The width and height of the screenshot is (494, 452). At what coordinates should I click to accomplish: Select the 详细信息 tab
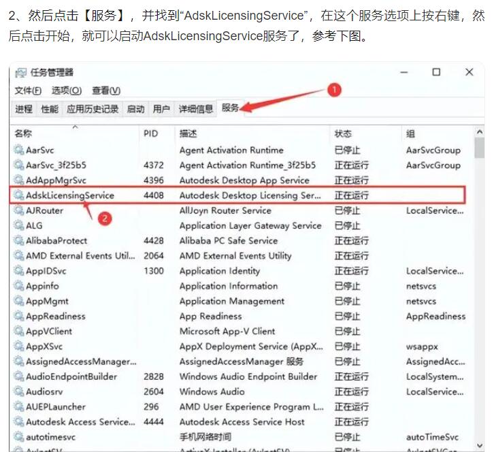pos(196,109)
